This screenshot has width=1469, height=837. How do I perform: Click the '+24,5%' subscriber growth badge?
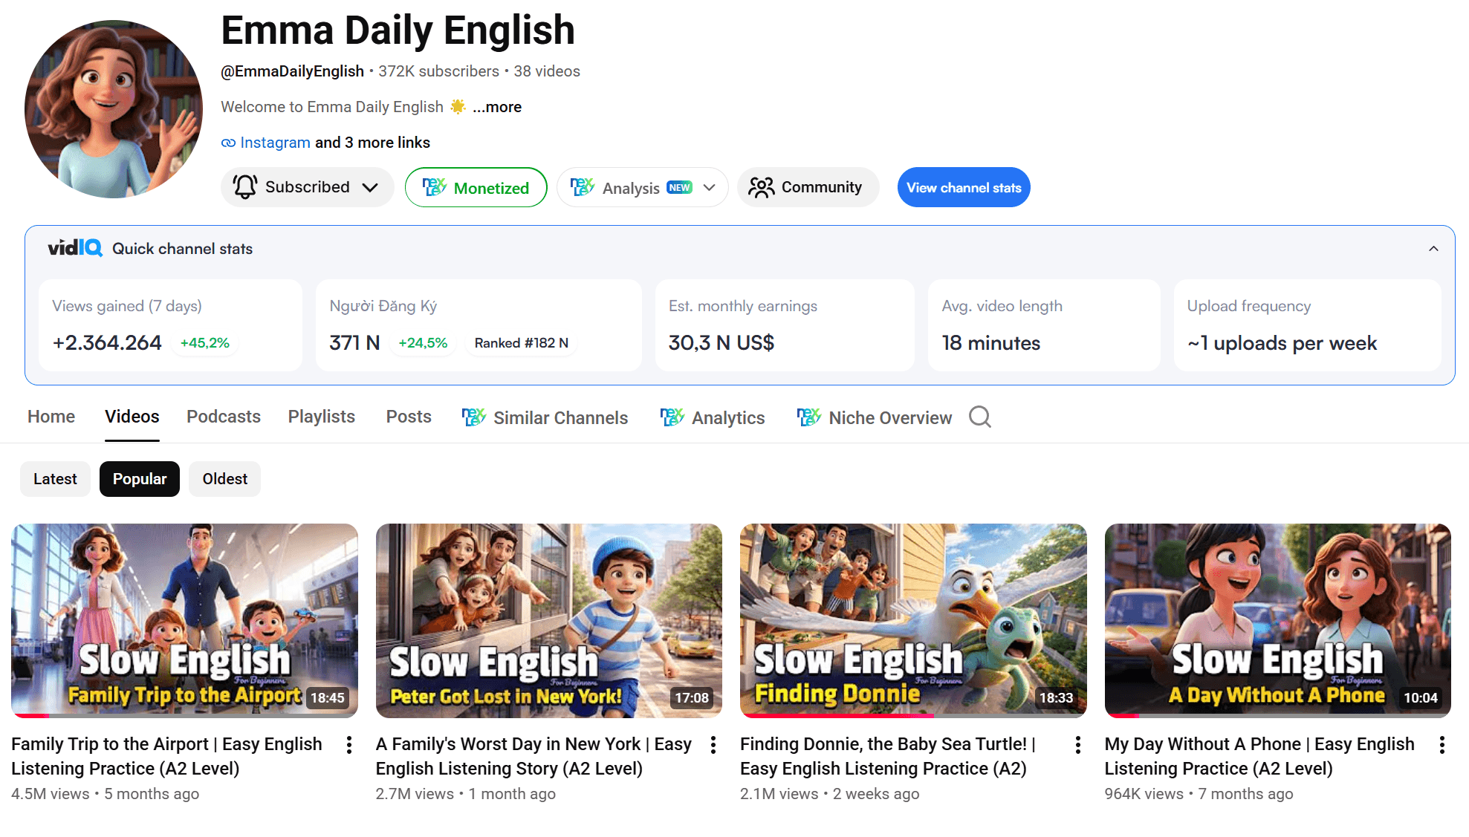[423, 343]
